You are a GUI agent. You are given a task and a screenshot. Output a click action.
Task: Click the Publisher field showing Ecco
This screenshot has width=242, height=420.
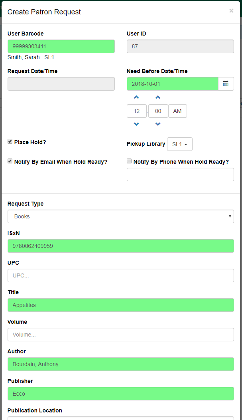tap(120, 394)
